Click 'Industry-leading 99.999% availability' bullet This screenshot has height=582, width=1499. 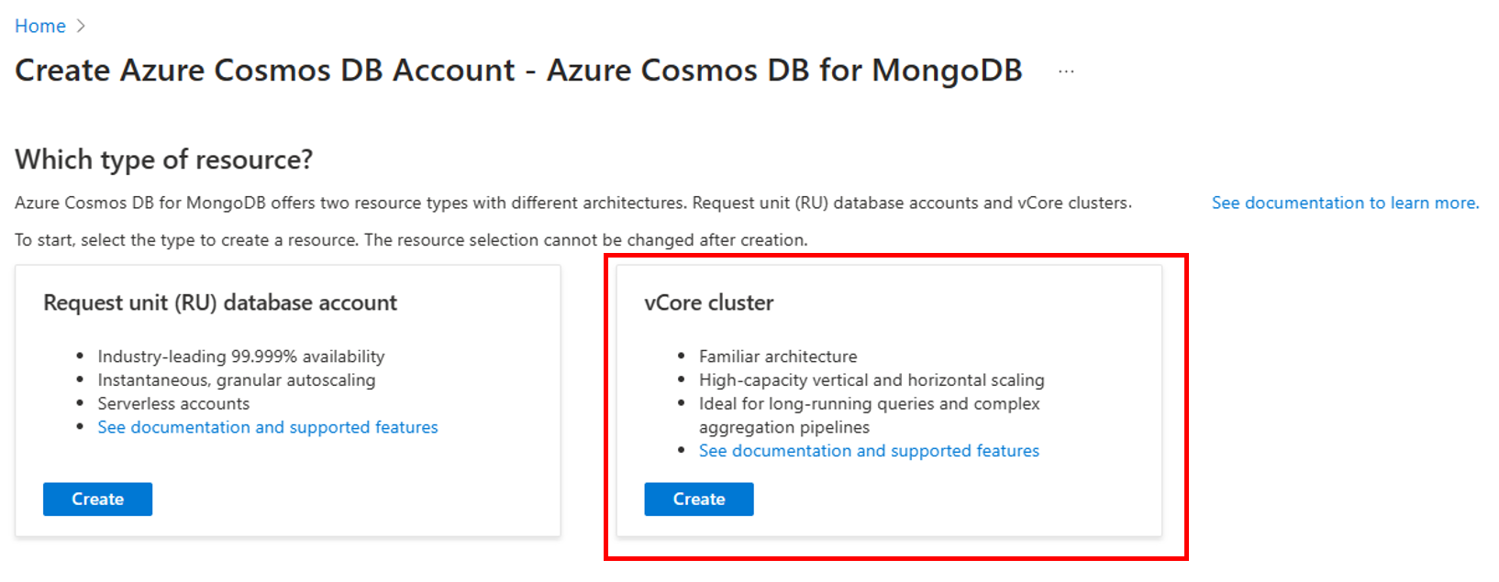click(x=241, y=357)
